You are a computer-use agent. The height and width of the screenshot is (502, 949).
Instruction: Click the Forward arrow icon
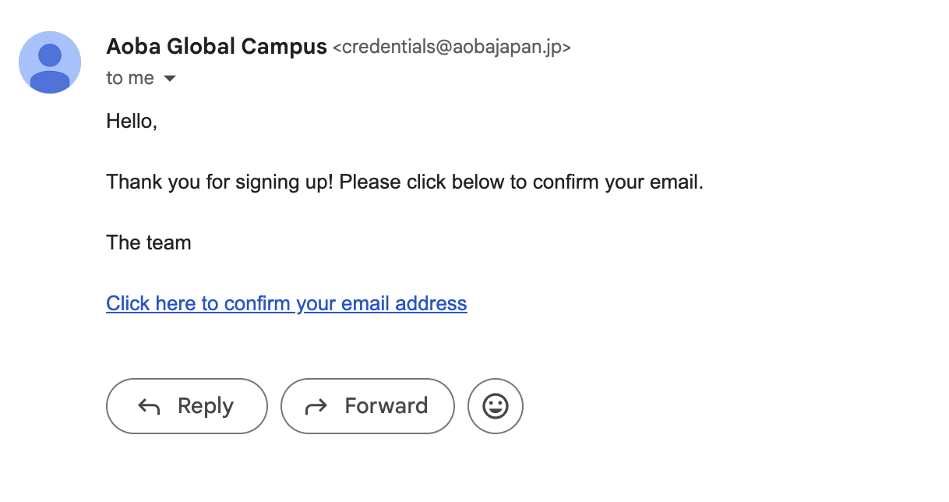[316, 406]
